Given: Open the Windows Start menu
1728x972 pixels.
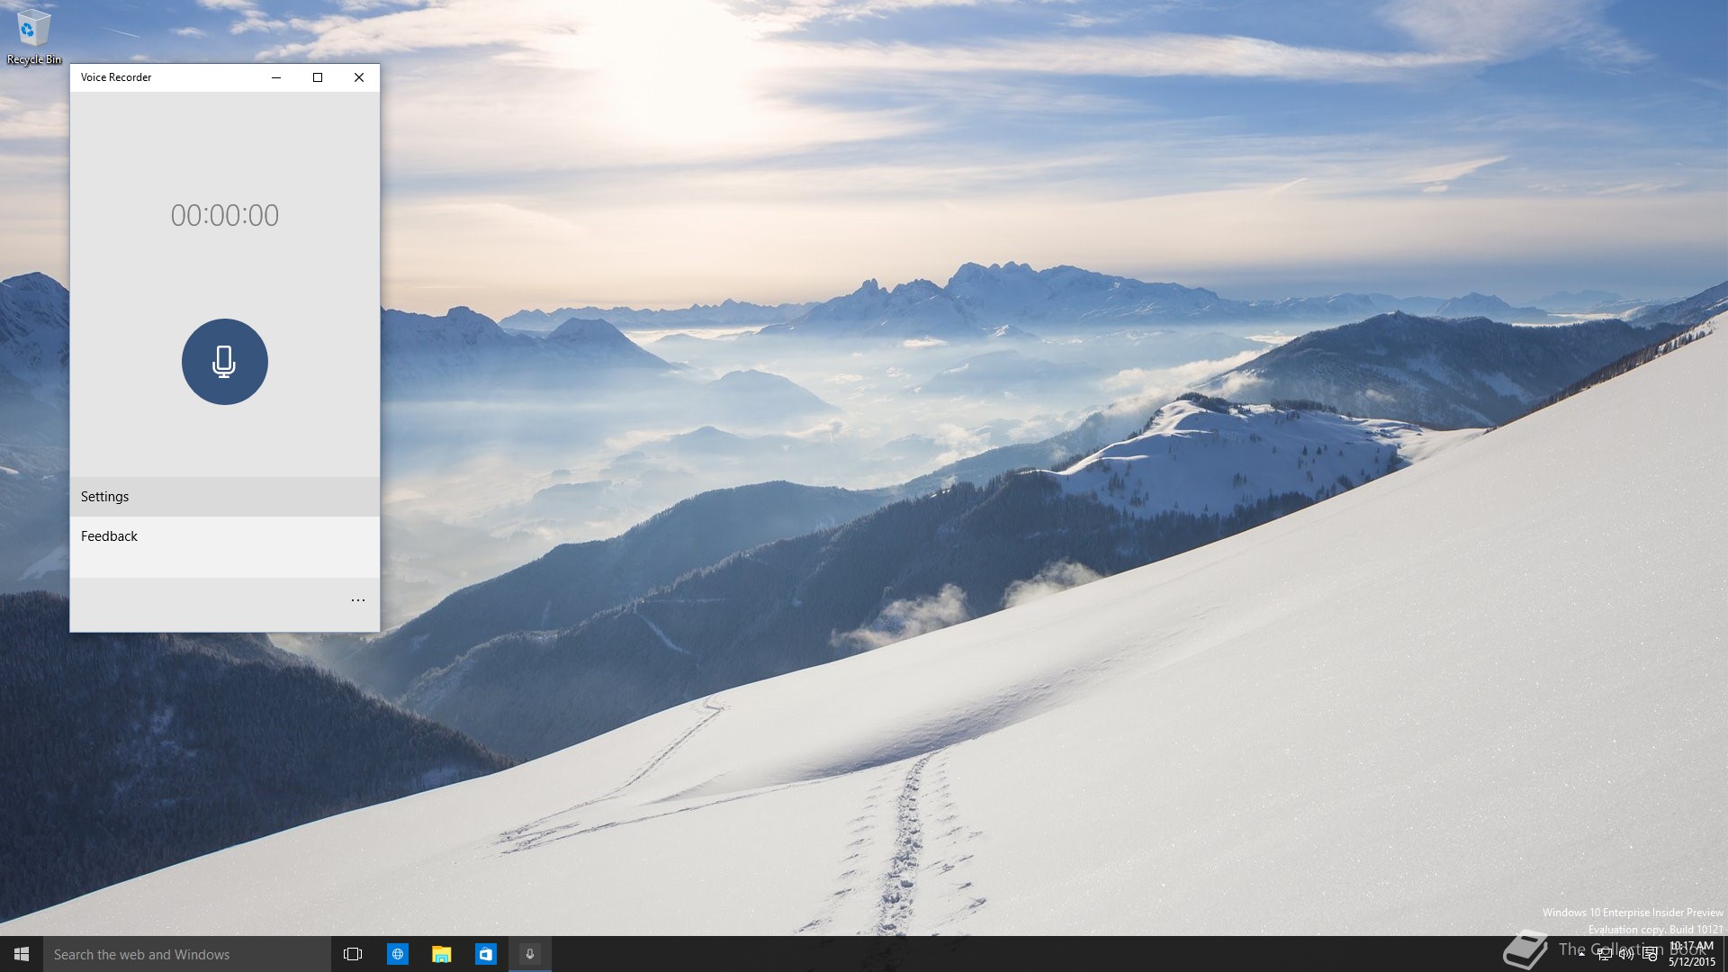Looking at the screenshot, I should [x=22, y=954].
